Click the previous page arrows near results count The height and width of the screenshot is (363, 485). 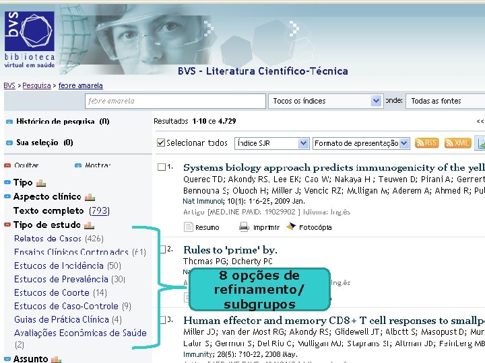480,121
